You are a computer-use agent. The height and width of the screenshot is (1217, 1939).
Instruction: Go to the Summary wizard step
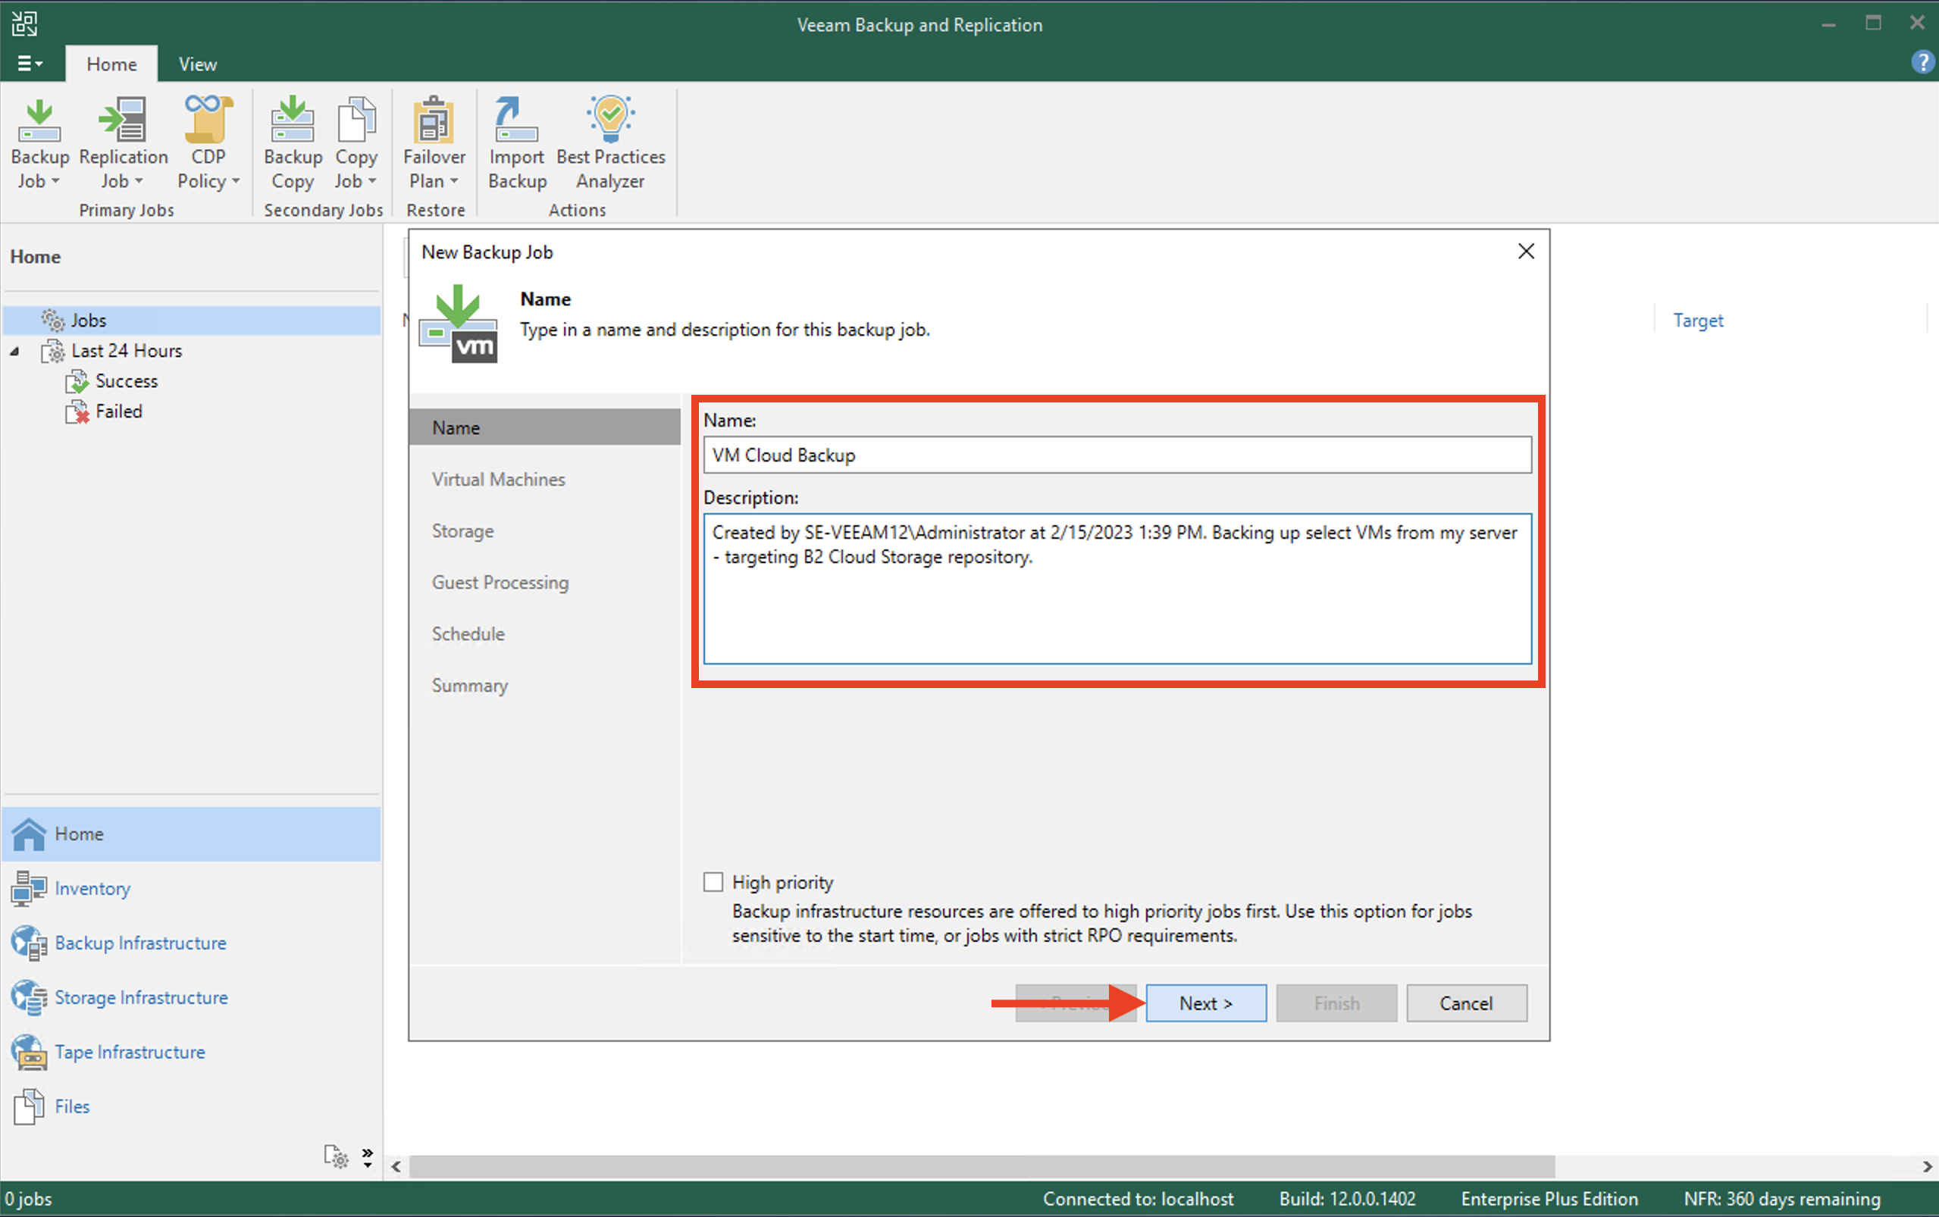(470, 686)
